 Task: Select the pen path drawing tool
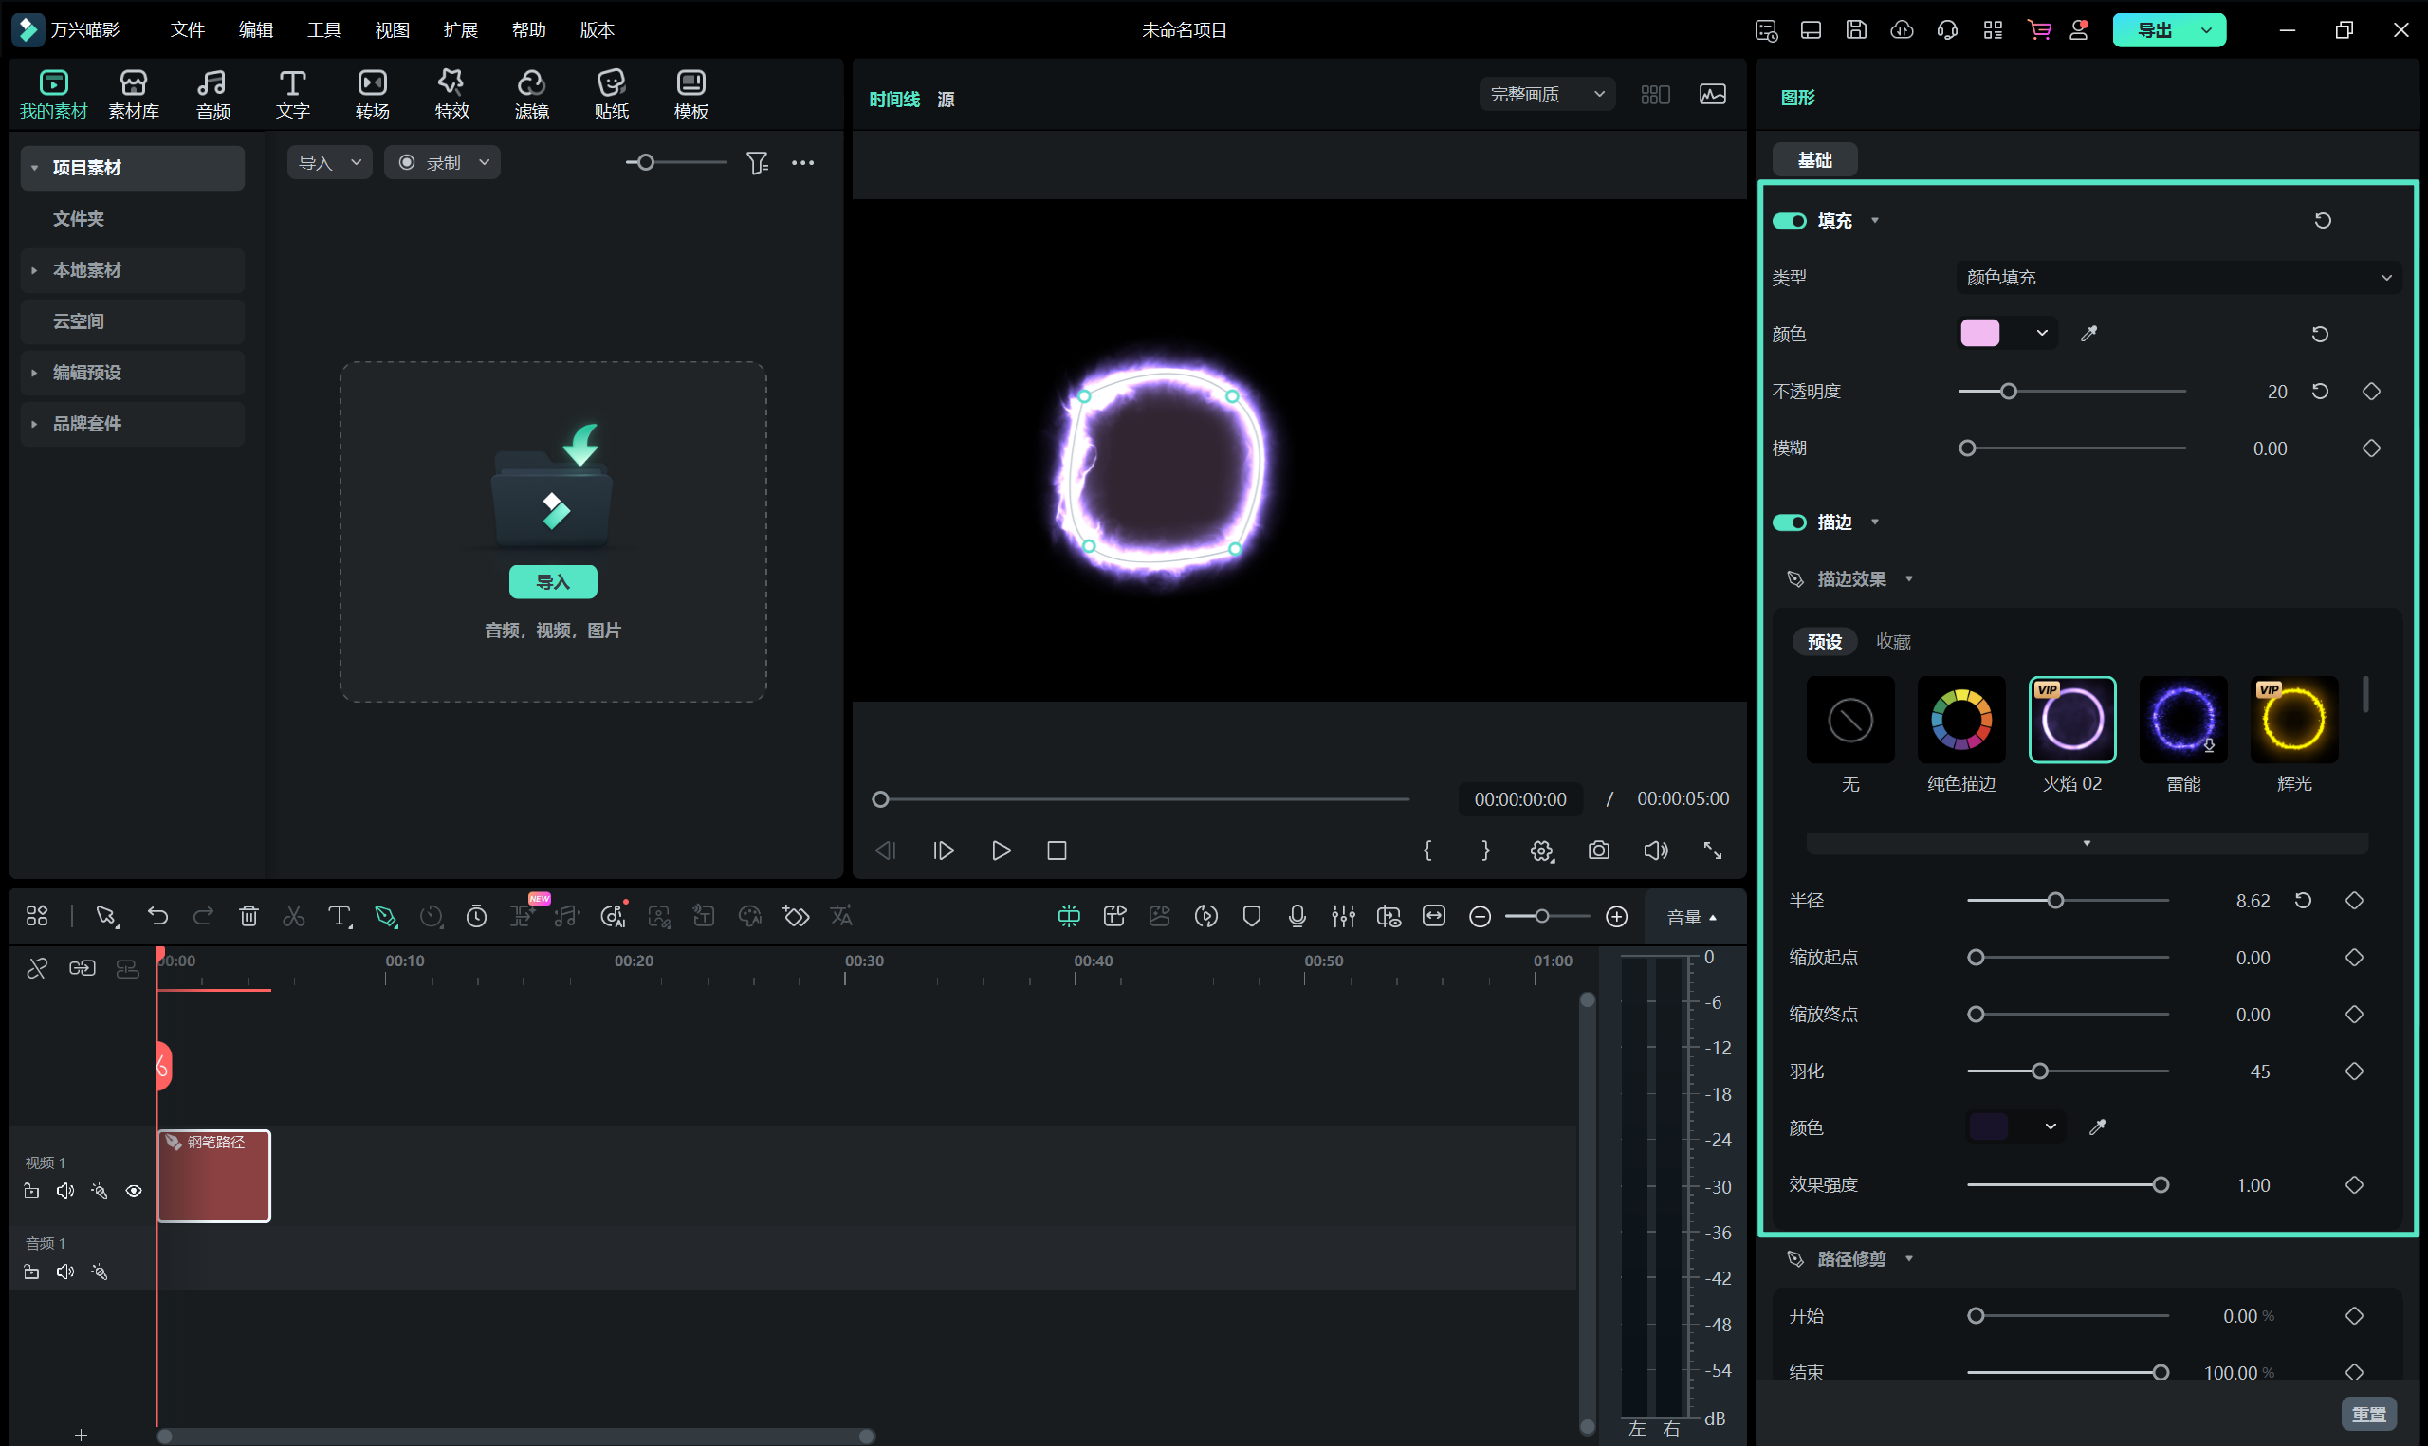coord(386,916)
